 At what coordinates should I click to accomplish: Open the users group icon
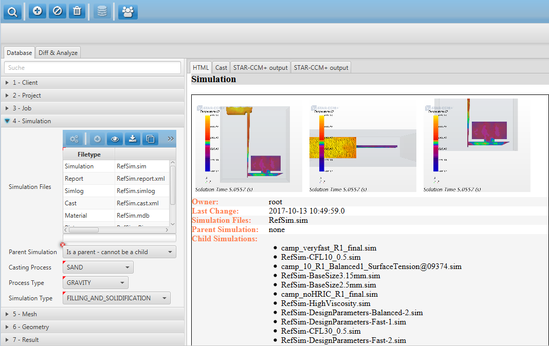click(x=127, y=11)
